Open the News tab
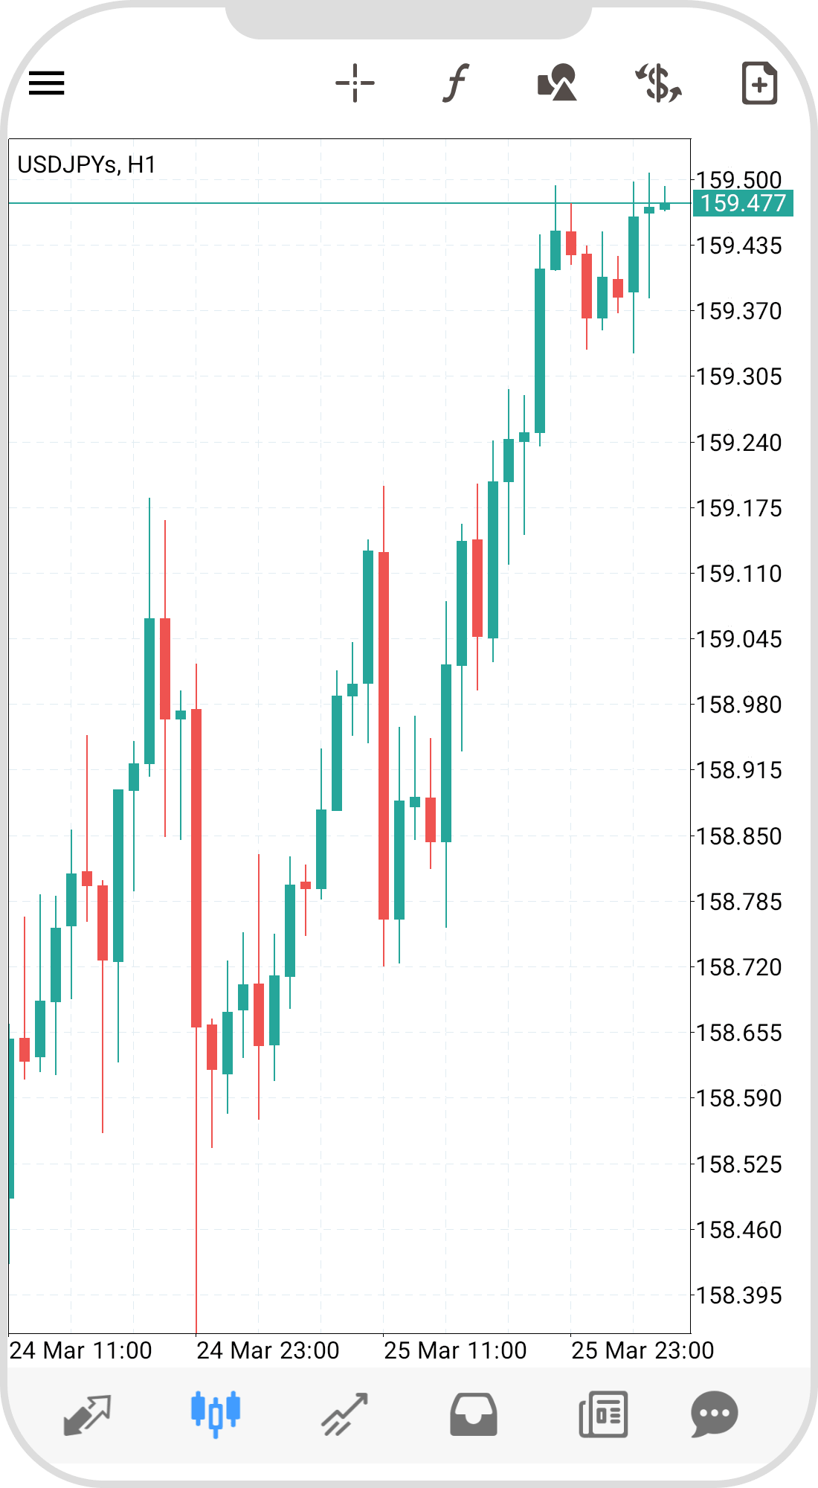Viewport: 818px width, 1488px height. [603, 1414]
